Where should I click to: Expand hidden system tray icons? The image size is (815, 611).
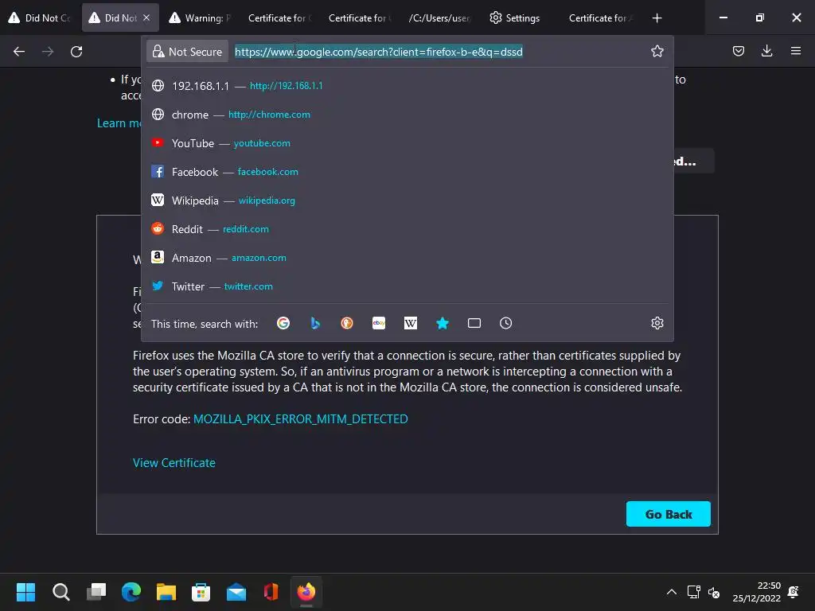pos(672,592)
